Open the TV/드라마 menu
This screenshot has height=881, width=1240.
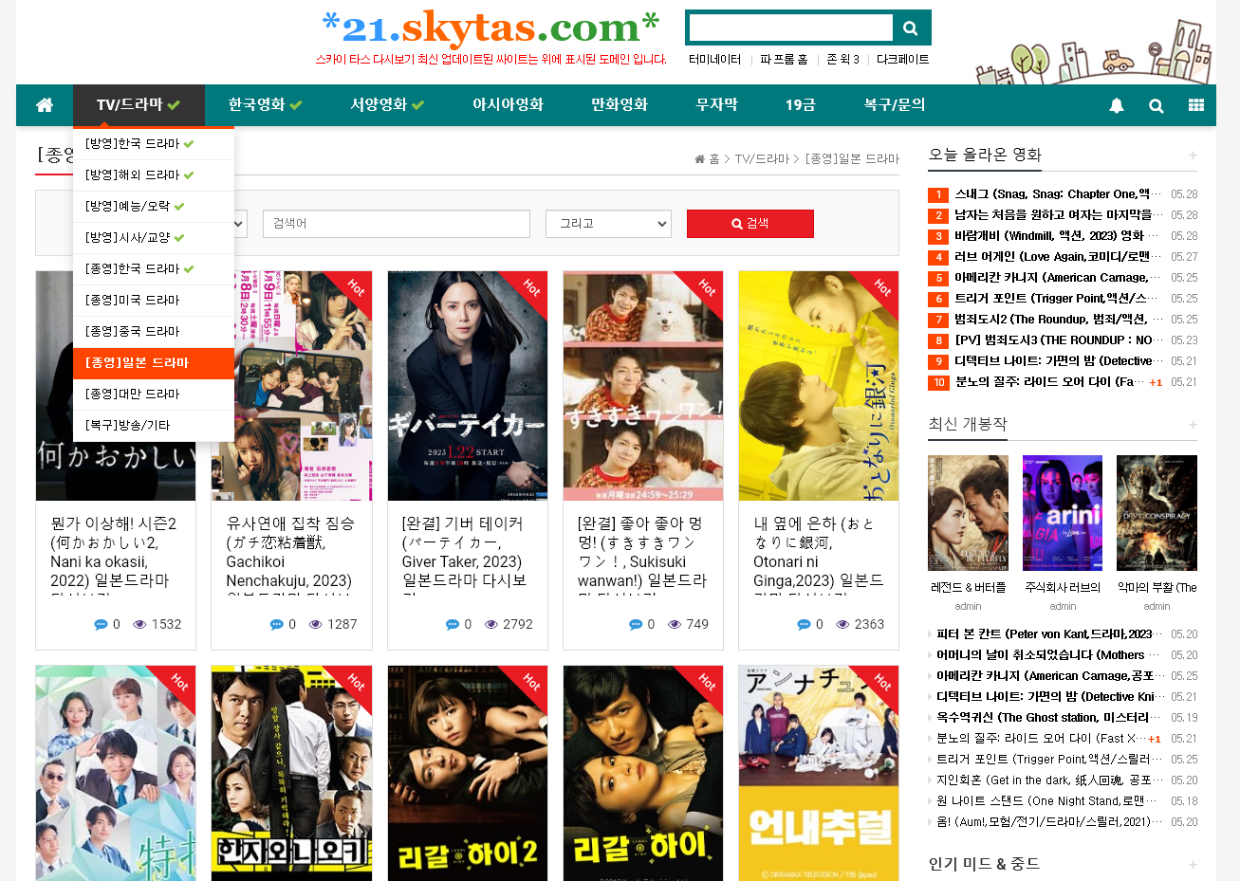pos(139,105)
